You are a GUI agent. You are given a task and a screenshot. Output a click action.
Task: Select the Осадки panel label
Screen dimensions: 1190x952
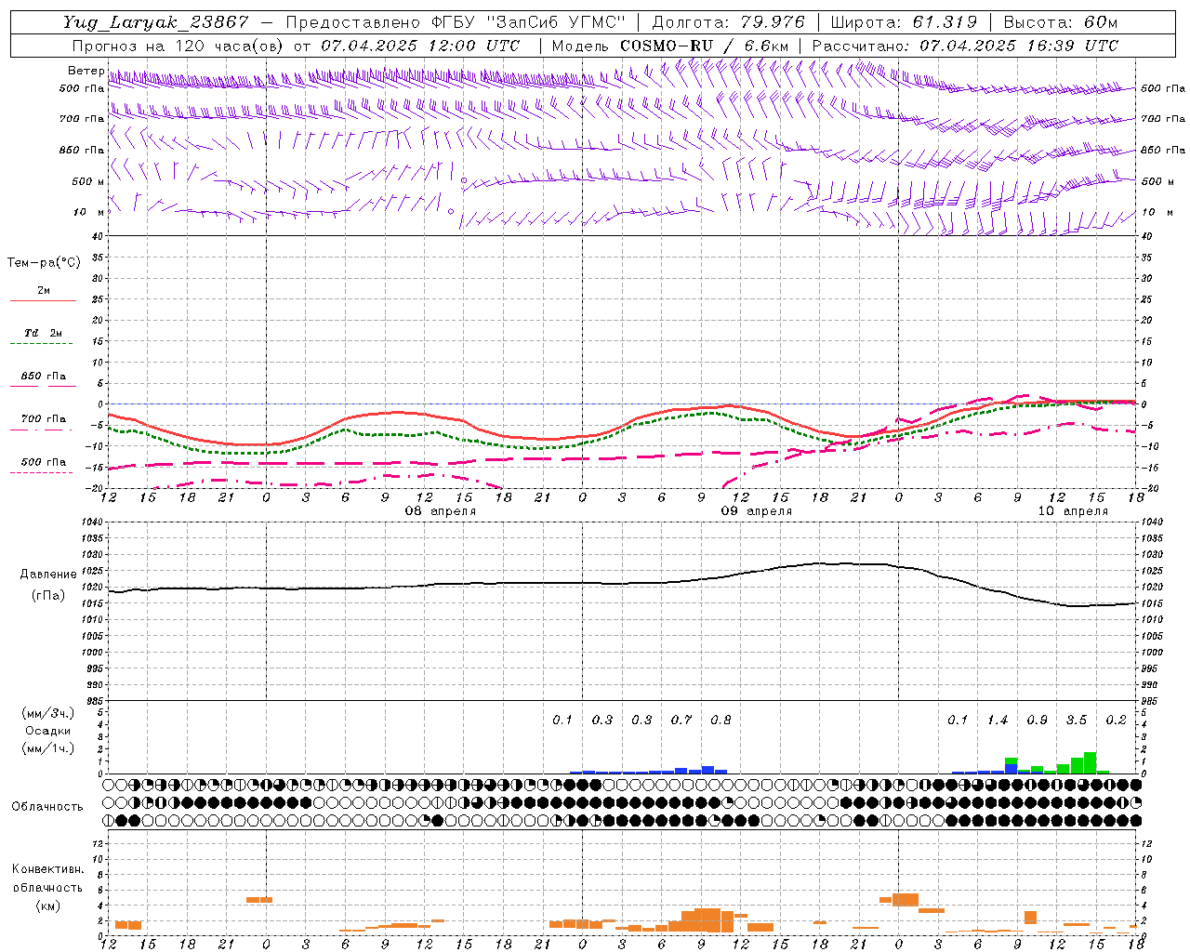[x=48, y=731]
